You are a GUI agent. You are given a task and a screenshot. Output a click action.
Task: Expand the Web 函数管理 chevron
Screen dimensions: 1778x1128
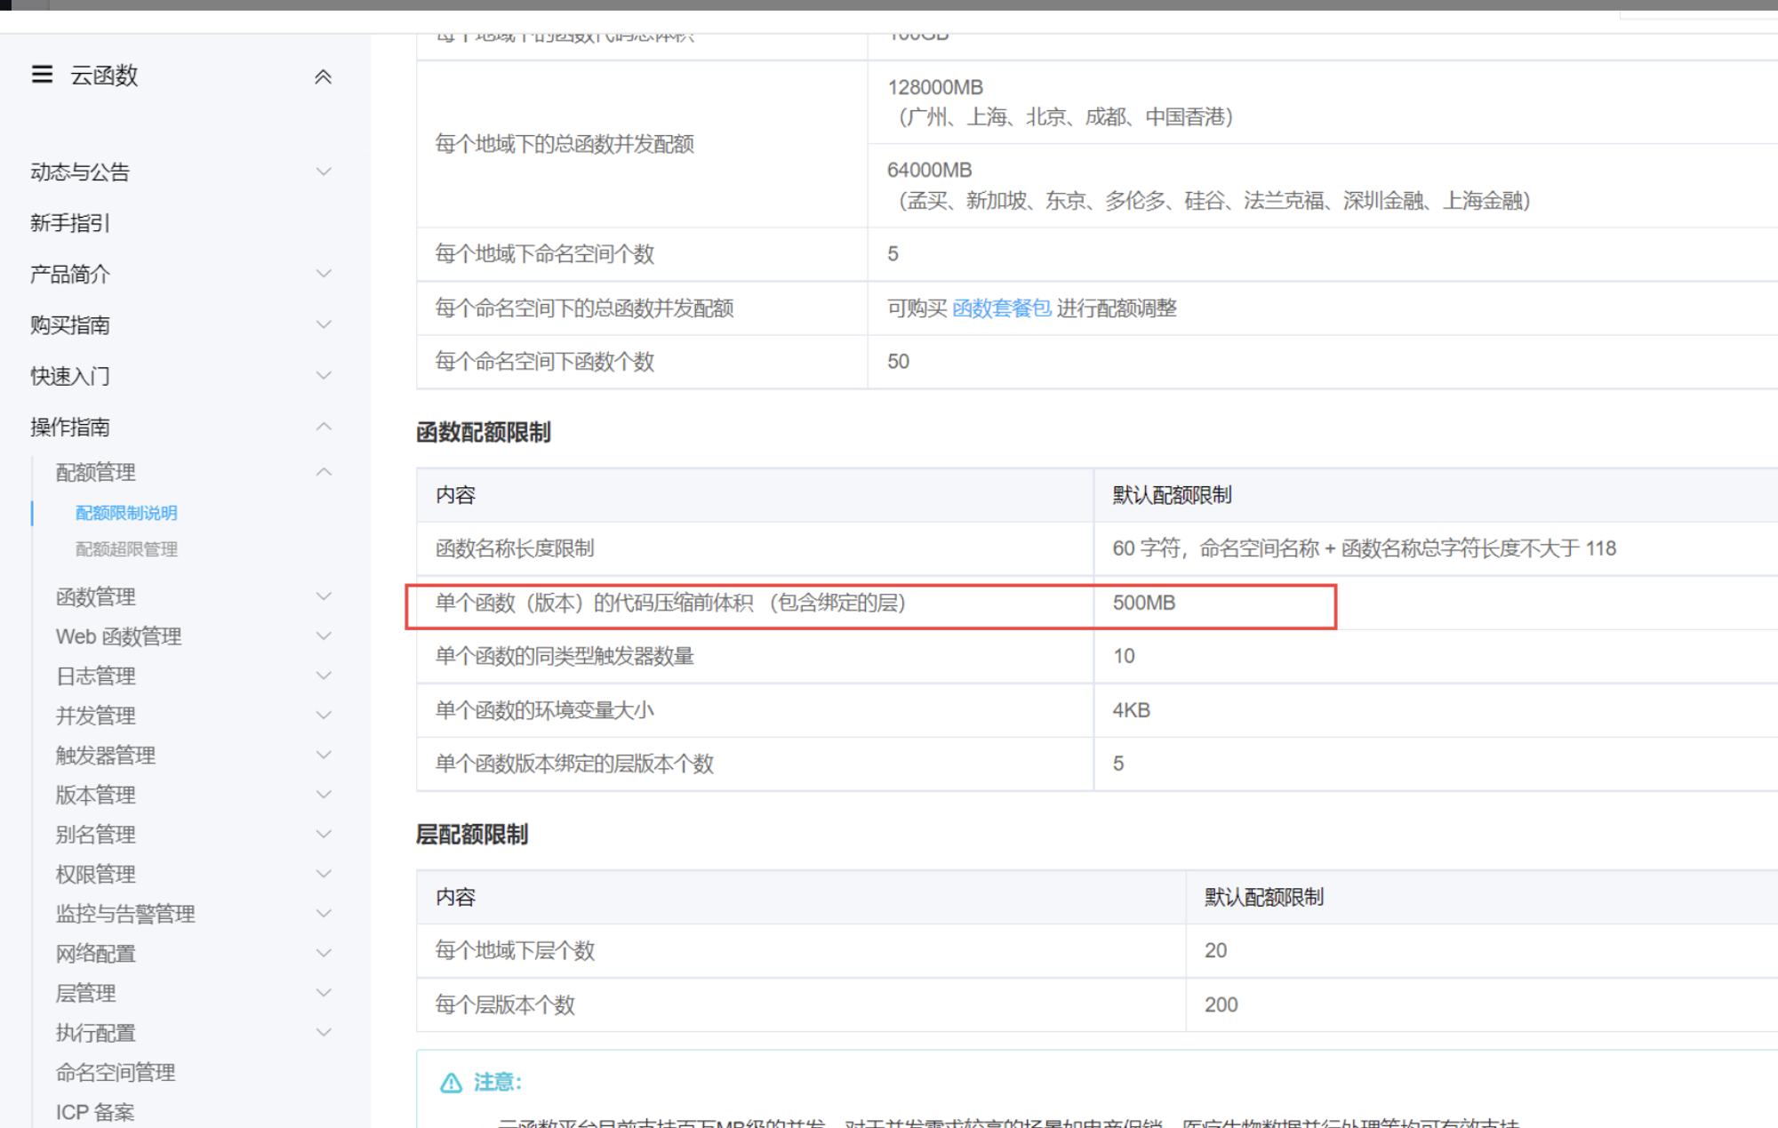point(324,636)
